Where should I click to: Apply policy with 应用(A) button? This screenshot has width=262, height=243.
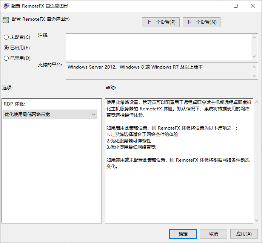(244, 234)
